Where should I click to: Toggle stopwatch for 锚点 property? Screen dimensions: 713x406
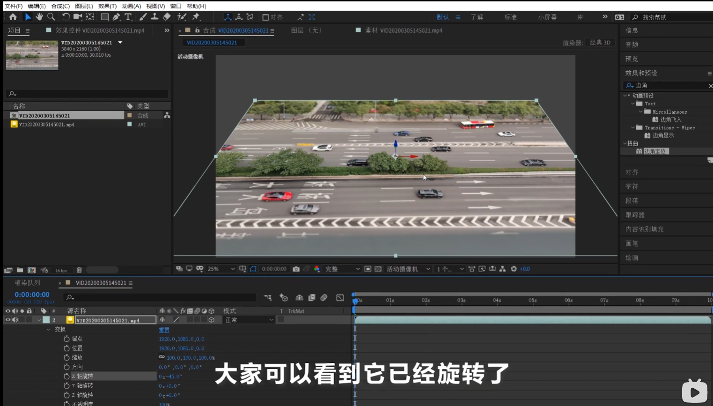[x=66, y=339]
